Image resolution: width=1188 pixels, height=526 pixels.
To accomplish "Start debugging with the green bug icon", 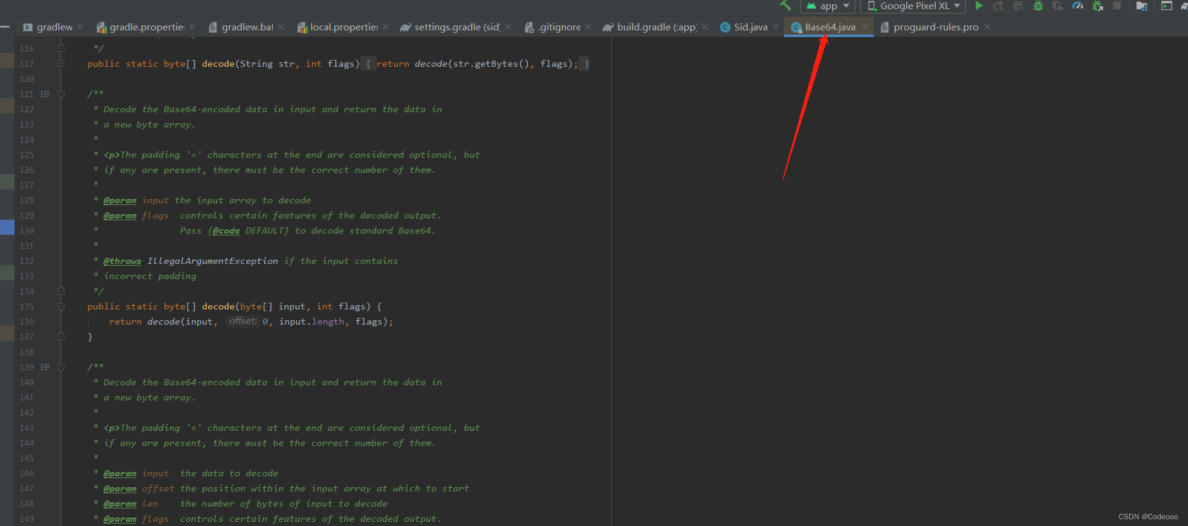I will tap(1038, 6).
